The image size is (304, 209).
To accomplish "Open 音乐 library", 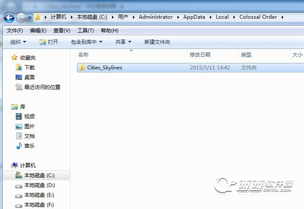I will tap(30, 146).
